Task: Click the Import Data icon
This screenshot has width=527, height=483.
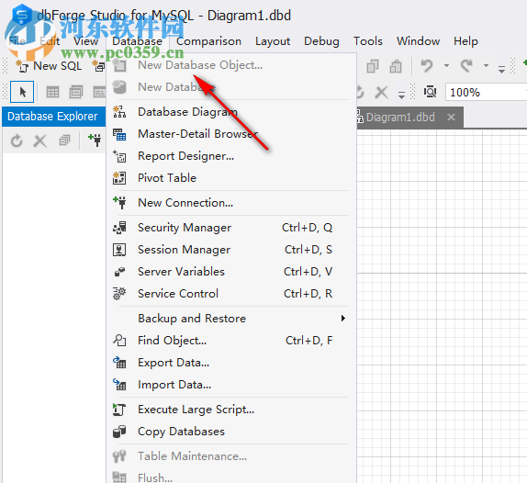Action: coord(119,385)
